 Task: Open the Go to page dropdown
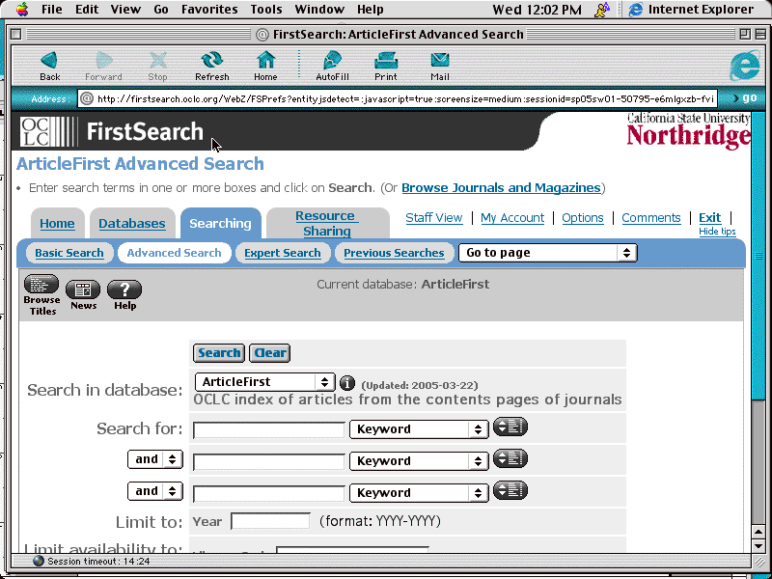click(x=548, y=253)
